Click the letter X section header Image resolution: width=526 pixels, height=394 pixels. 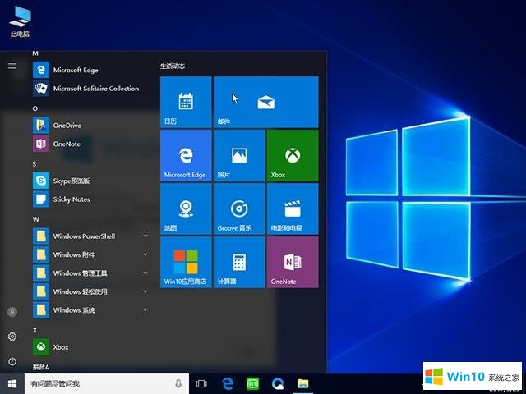click(x=35, y=330)
